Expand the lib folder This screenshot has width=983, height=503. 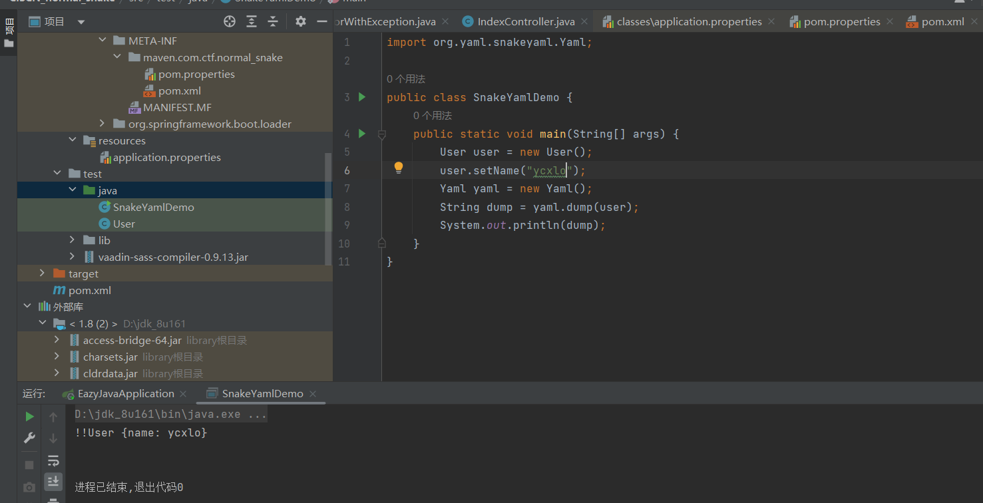pyautogui.click(x=73, y=240)
